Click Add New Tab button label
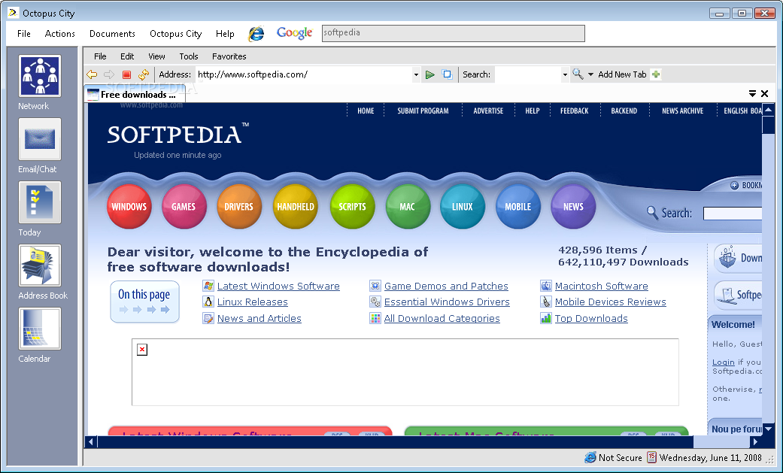Image resolution: width=783 pixels, height=473 pixels. pyautogui.click(x=622, y=74)
